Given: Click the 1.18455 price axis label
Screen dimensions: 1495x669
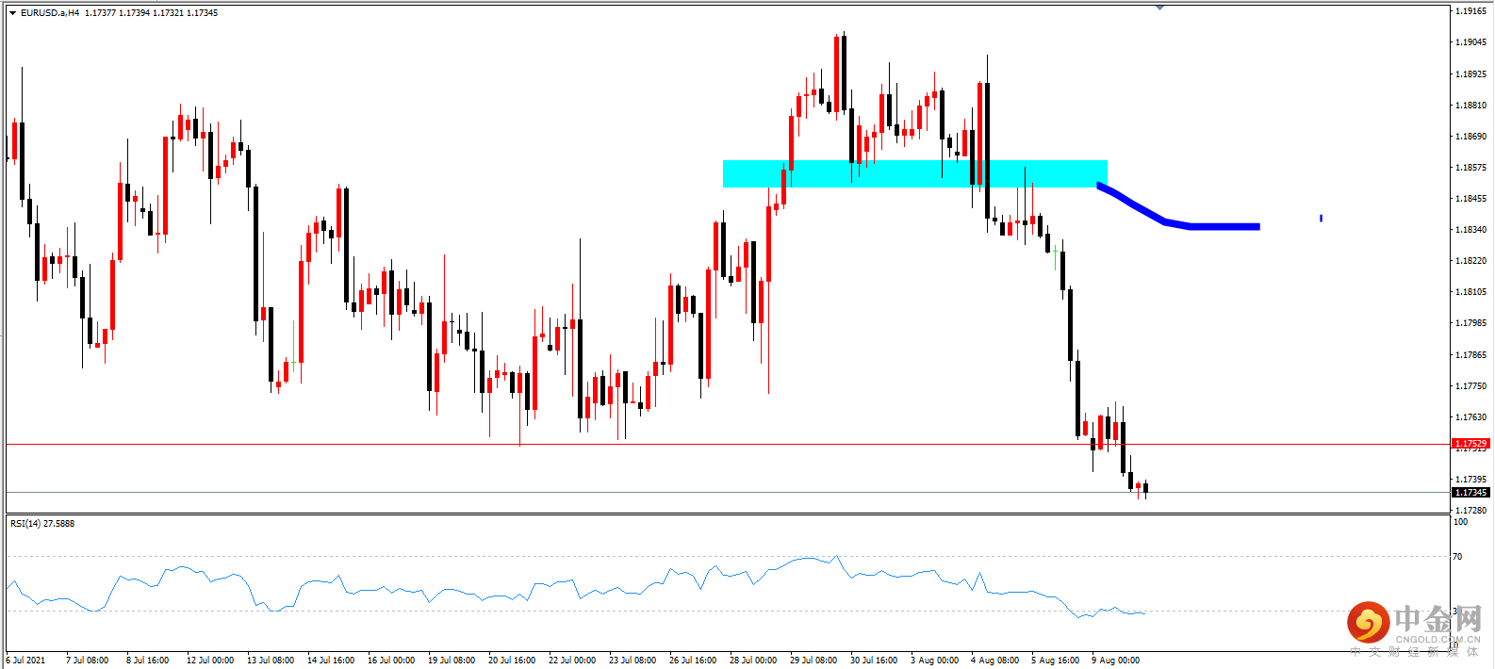Looking at the screenshot, I should point(1470,198).
